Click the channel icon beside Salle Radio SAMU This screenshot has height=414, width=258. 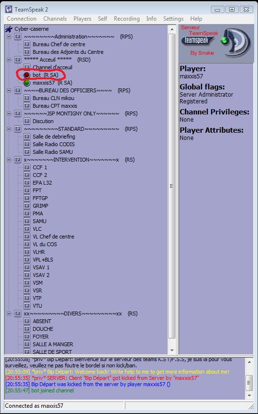click(x=26, y=152)
